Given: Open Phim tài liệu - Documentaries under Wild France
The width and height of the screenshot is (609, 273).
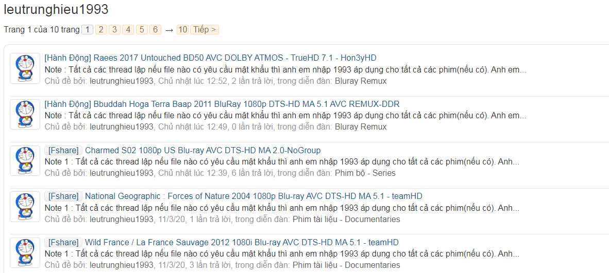Looking at the screenshot, I should 346,265.
